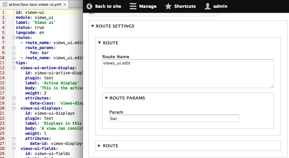The image size is (289, 158).
Task: Click the Shortcuts star icon
Action: (x=168, y=6)
